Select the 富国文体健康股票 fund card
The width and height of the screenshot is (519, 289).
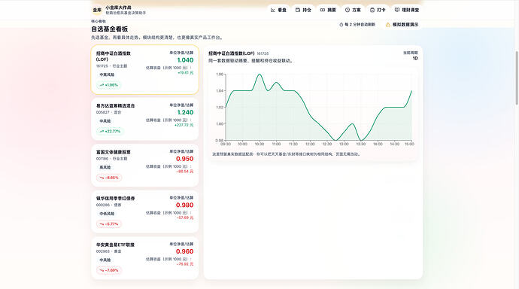coord(145,165)
